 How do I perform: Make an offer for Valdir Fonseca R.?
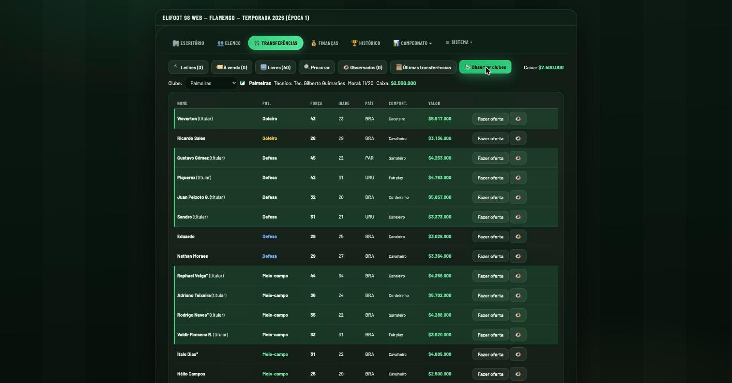[490, 335]
